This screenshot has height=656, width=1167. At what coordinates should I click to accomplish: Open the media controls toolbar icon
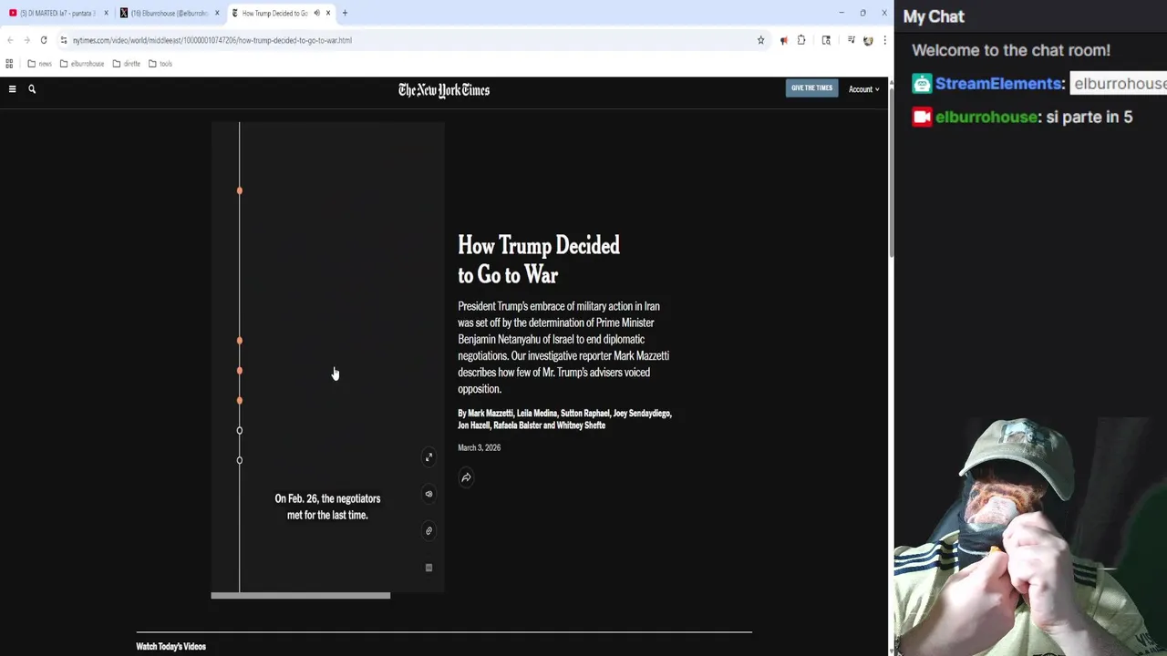click(851, 40)
